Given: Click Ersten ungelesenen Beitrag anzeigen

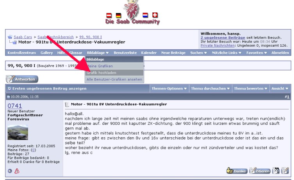Looking at the screenshot, I should coord(50,89).
